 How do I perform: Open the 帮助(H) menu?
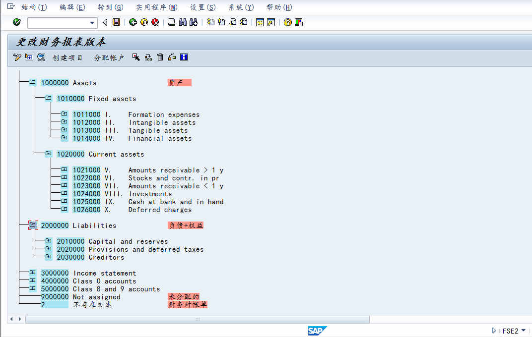279,7
